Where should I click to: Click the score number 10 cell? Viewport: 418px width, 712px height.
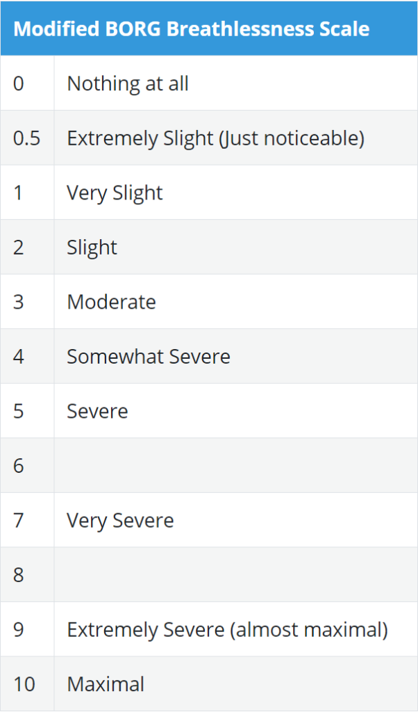24,684
